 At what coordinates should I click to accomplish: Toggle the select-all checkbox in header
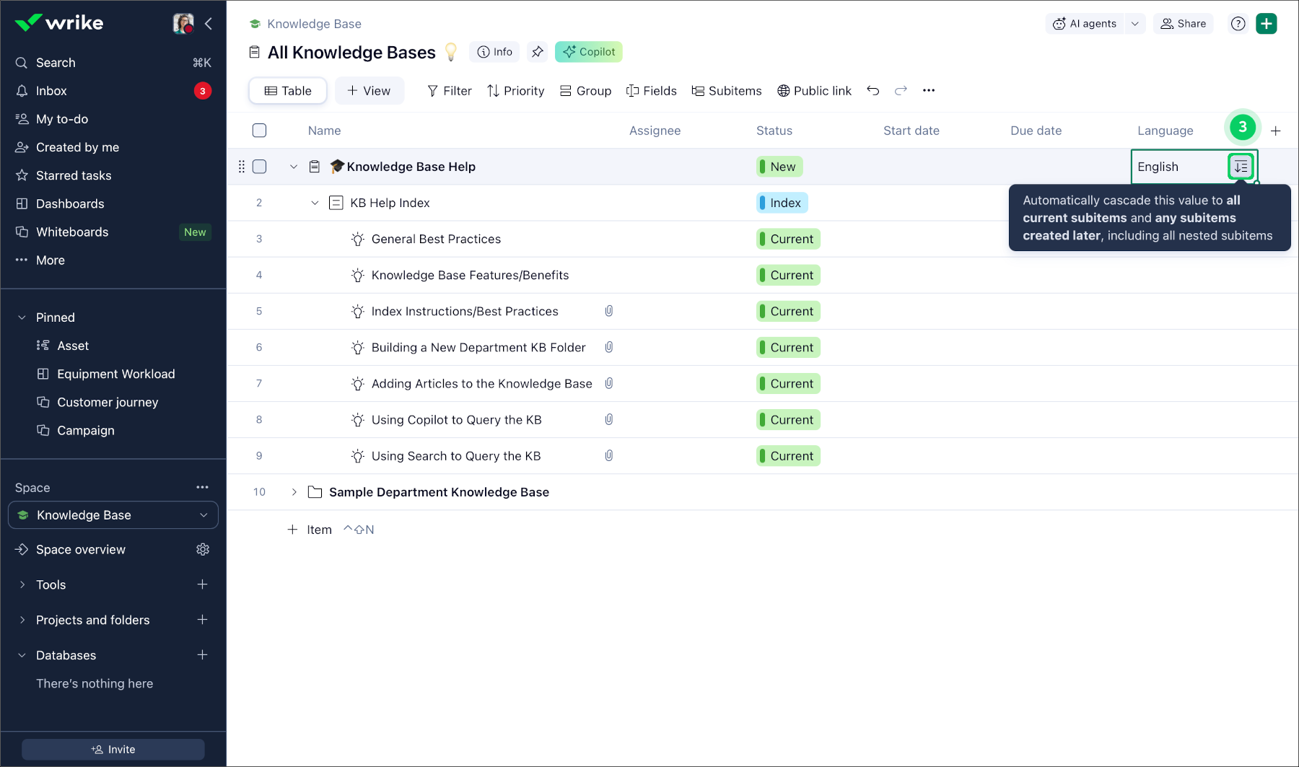point(260,131)
